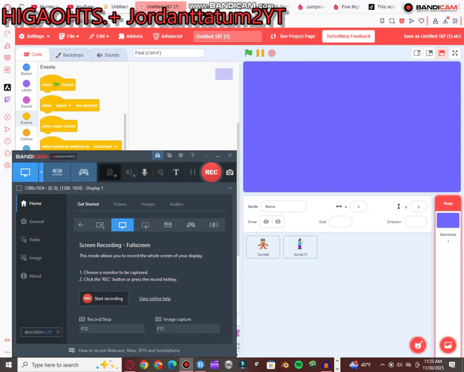Click the project title field

coord(227,37)
